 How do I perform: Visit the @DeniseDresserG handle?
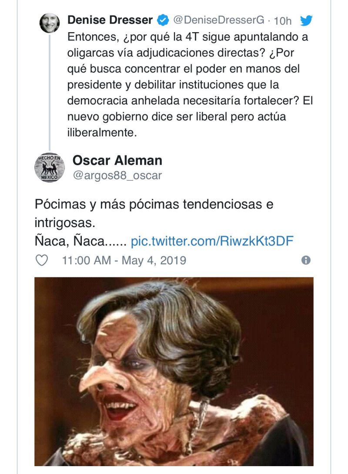pyautogui.click(x=218, y=20)
